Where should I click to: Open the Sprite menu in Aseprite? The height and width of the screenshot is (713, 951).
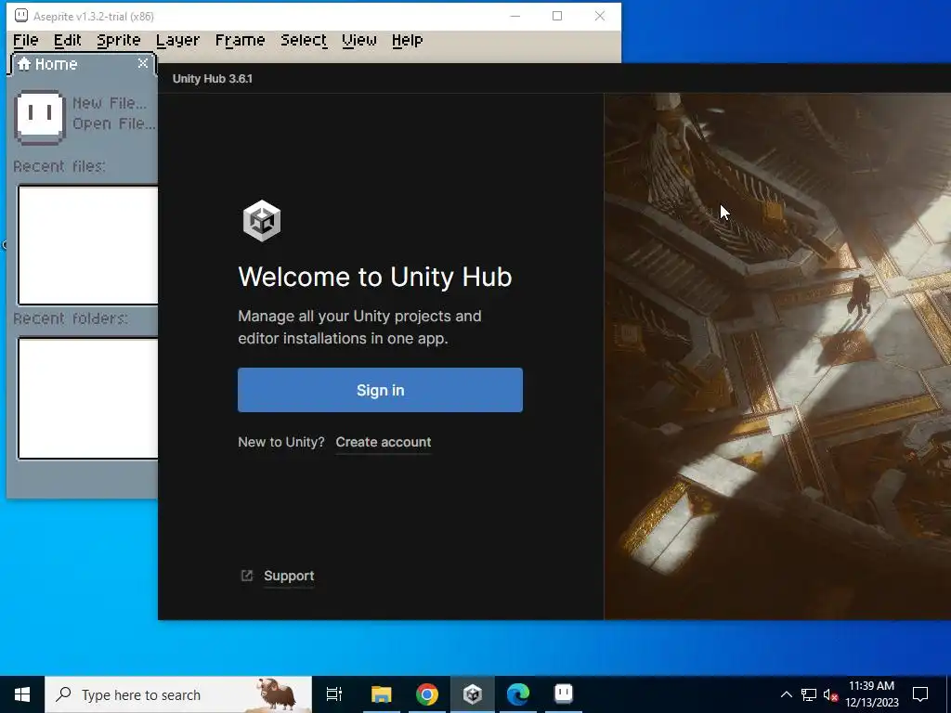coord(119,40)
